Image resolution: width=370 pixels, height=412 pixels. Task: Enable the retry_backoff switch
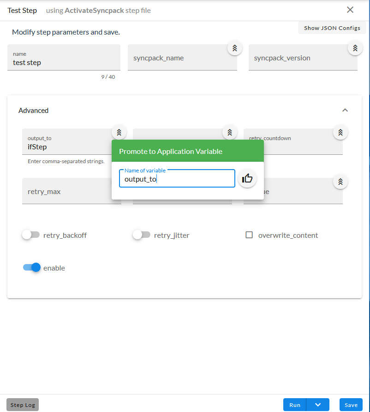click(31, 235)
